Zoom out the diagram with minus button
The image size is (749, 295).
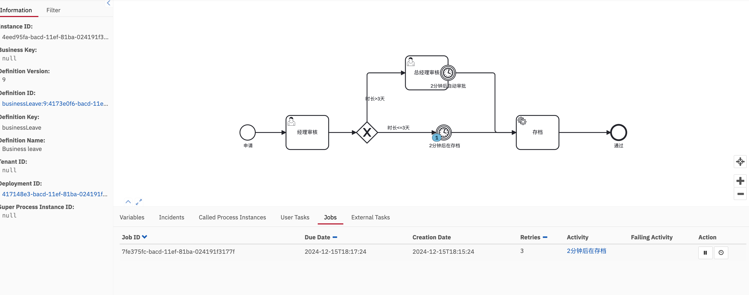point(740,194)
